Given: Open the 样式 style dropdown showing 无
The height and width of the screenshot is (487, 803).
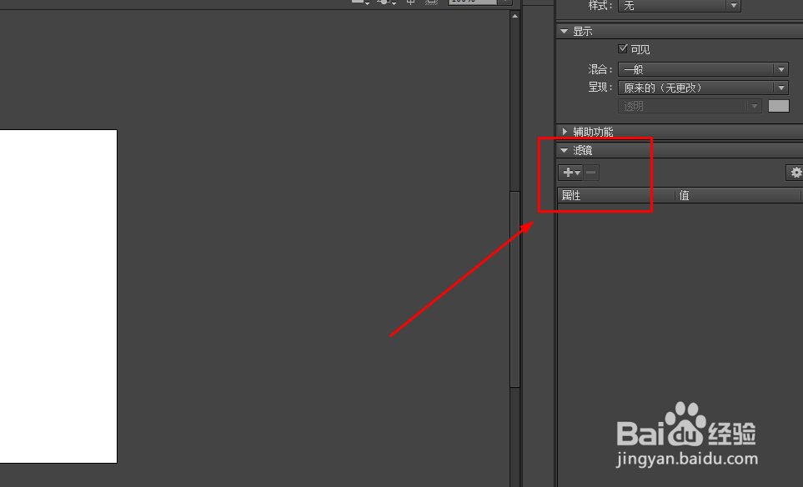Looking at the screenshot, I should [679, 6].
